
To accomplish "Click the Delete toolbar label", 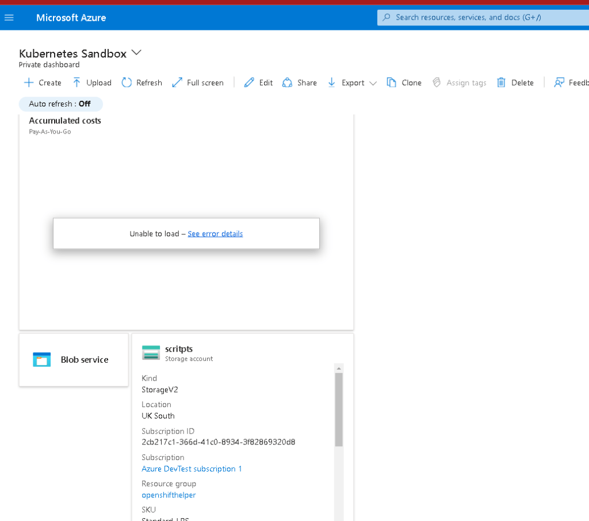I will (x=522, y=83).
